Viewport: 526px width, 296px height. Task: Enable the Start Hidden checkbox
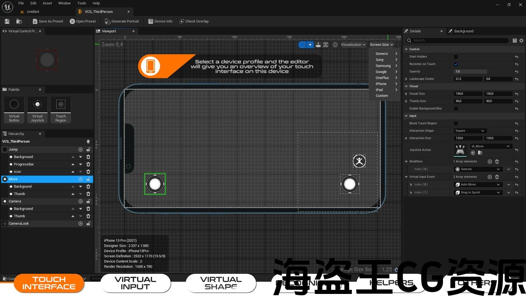[x=456, y=57]
